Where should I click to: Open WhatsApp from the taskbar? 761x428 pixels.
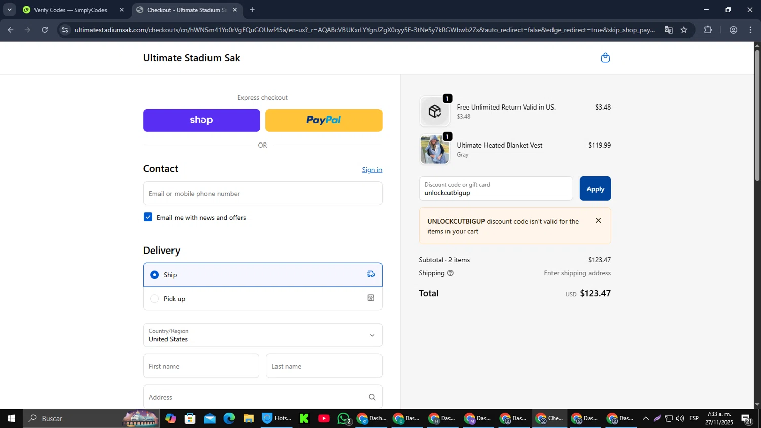[x=344, y=418]
